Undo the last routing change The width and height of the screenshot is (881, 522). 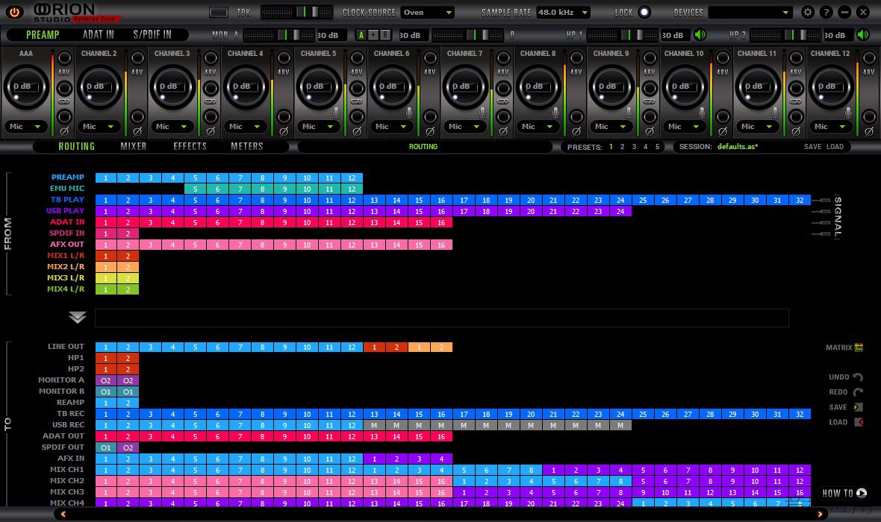(x=857, y=377)
